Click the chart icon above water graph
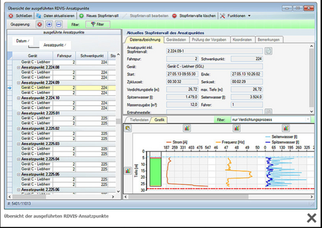 (x=286, y=129)
